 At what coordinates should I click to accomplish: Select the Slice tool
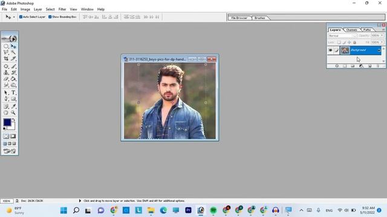[13, 58]
